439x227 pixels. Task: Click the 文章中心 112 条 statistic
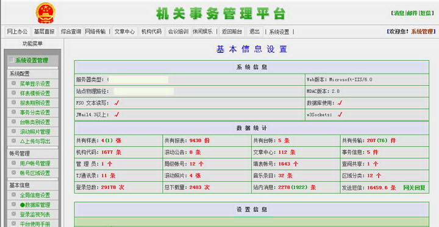click(274, 152)
